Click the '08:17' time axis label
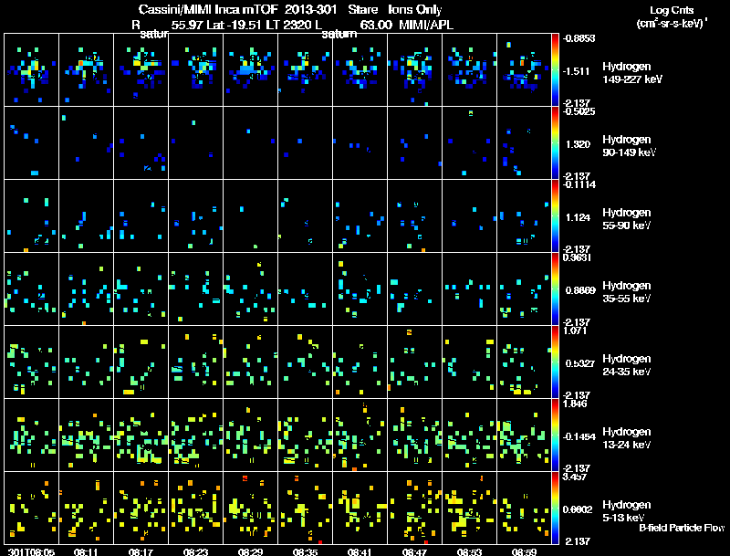The height and width of the screenshot is (556, 730). click(141, 551)
